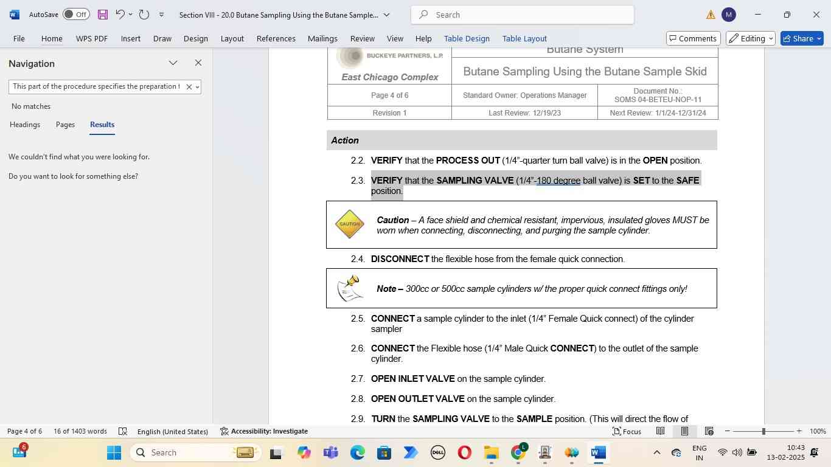
Task: Open the Table Design tab
Action: (x=467, y=38)
